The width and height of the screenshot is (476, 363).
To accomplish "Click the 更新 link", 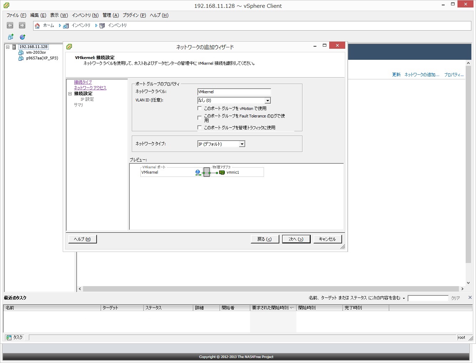I will point(396,75).
